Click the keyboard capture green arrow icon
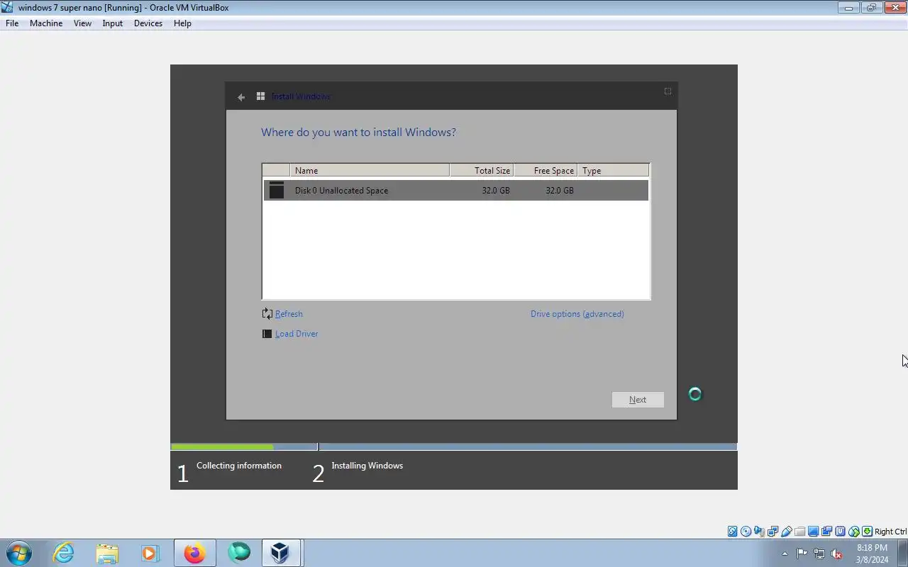This screenshot has height=567, width=908. coord(867,532)
